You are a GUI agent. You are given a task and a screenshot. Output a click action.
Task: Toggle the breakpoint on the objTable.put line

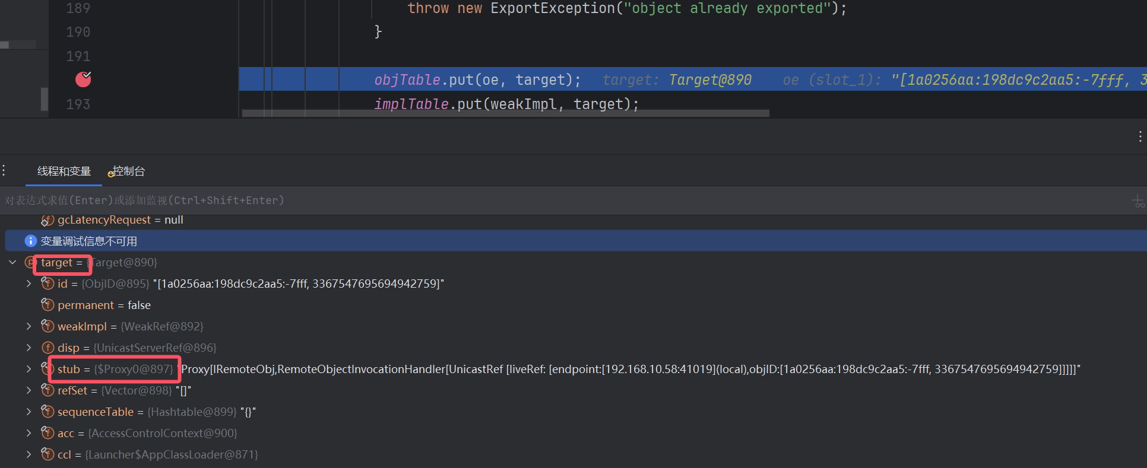click(x=83, y=79)
